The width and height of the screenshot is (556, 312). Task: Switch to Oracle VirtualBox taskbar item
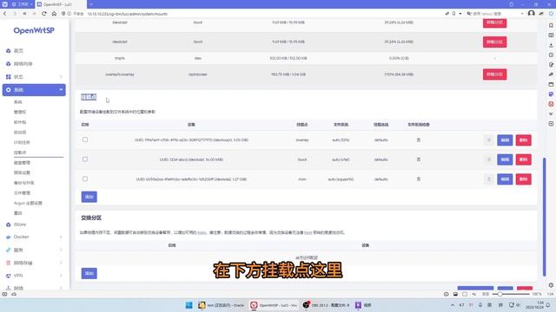coord(222,305)
